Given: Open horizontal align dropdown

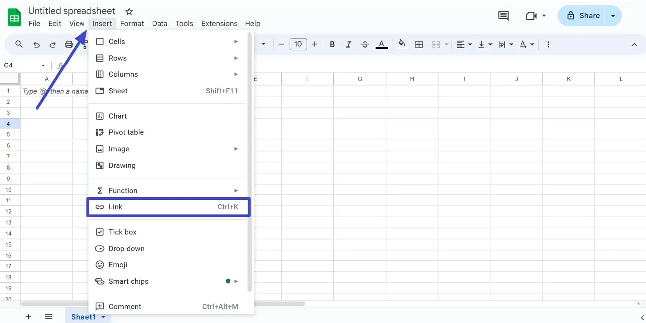Looking at the screenshot, I should coord(464,44).
